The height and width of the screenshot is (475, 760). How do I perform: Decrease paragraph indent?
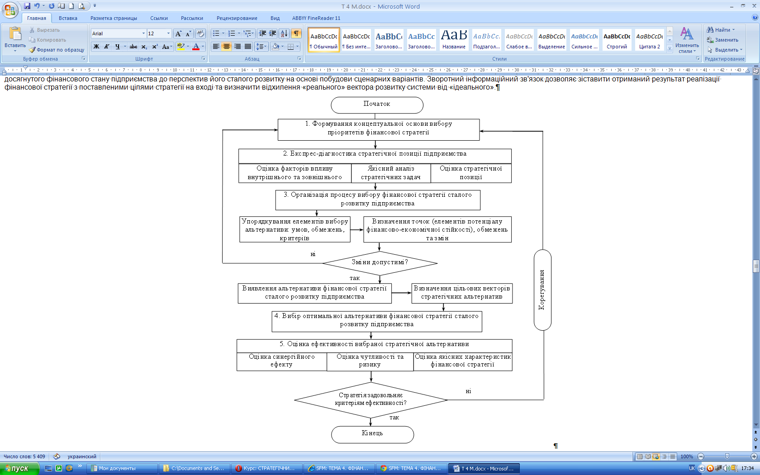tap(262, 33)
